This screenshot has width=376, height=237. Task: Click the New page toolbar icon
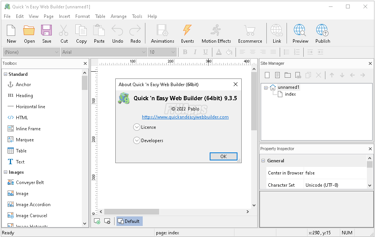[x=11, y=34]
